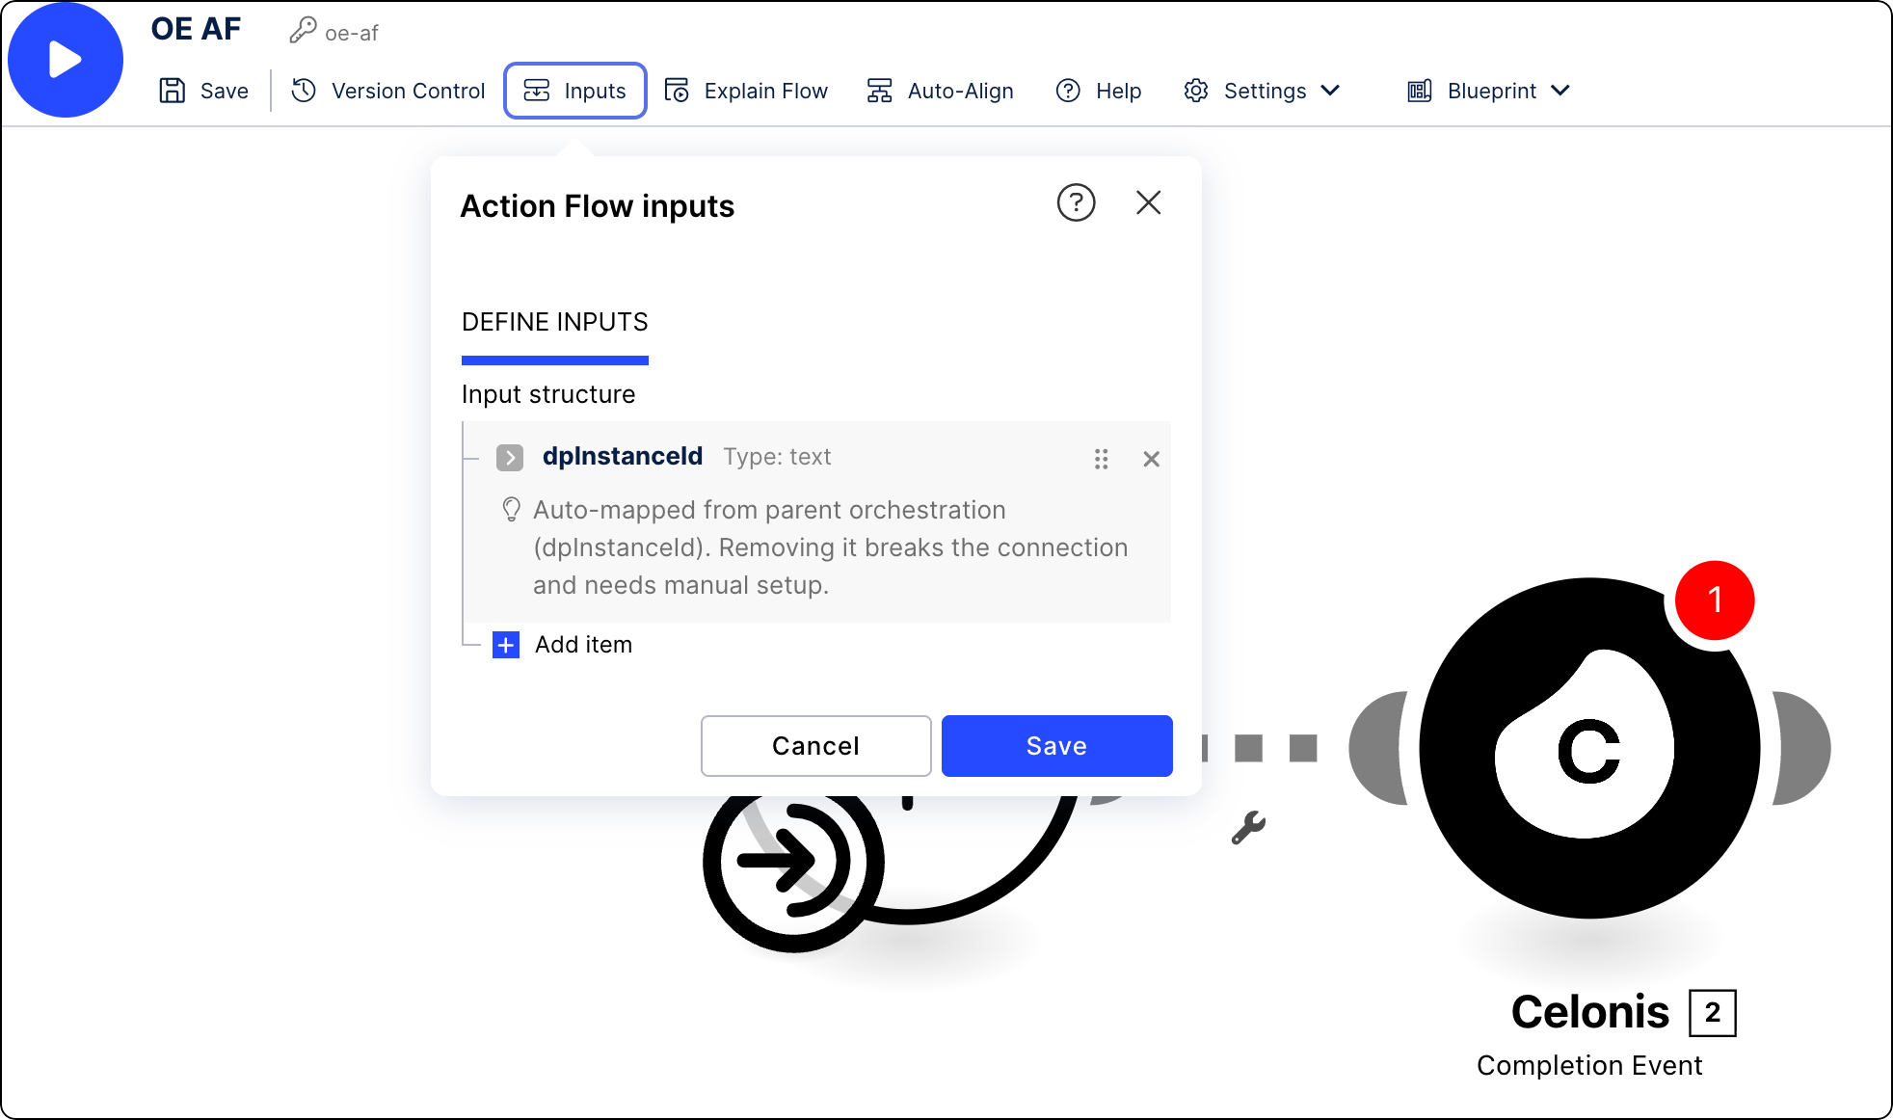Image resolution: width=1893 pixels, height=1120 pixels.
Task: Click the Save toolbar floppy icon
Action: click(173, 91)
